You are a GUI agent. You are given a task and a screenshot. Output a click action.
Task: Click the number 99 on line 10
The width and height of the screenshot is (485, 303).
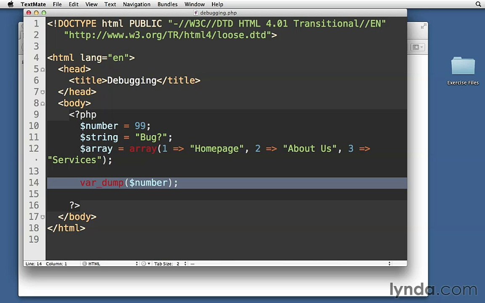tap(140, 126)
